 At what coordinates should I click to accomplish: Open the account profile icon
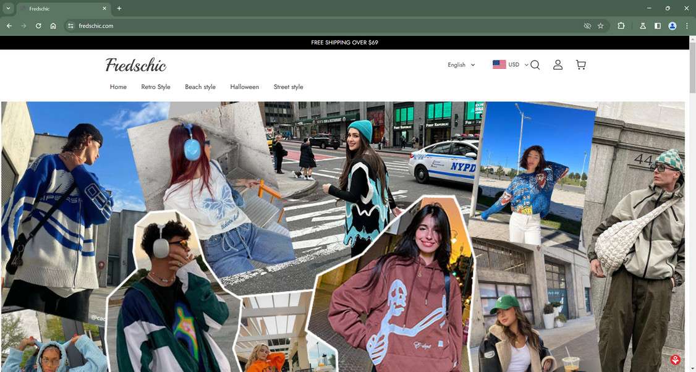coord(558,65)
